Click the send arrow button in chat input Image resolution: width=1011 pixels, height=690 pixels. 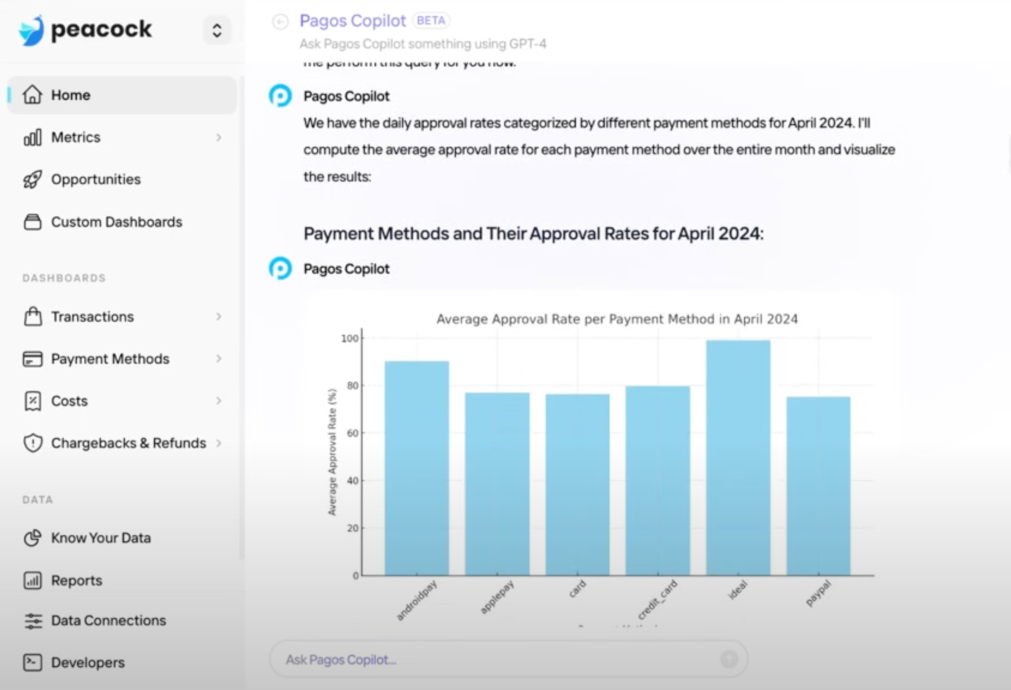729,659
